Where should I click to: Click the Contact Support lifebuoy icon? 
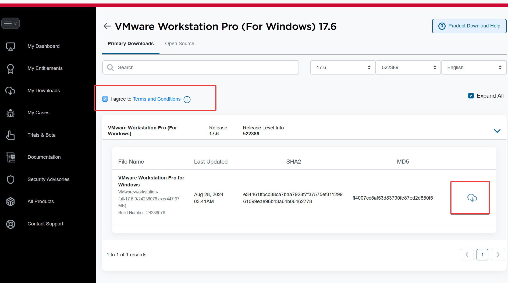pos(10,224)
